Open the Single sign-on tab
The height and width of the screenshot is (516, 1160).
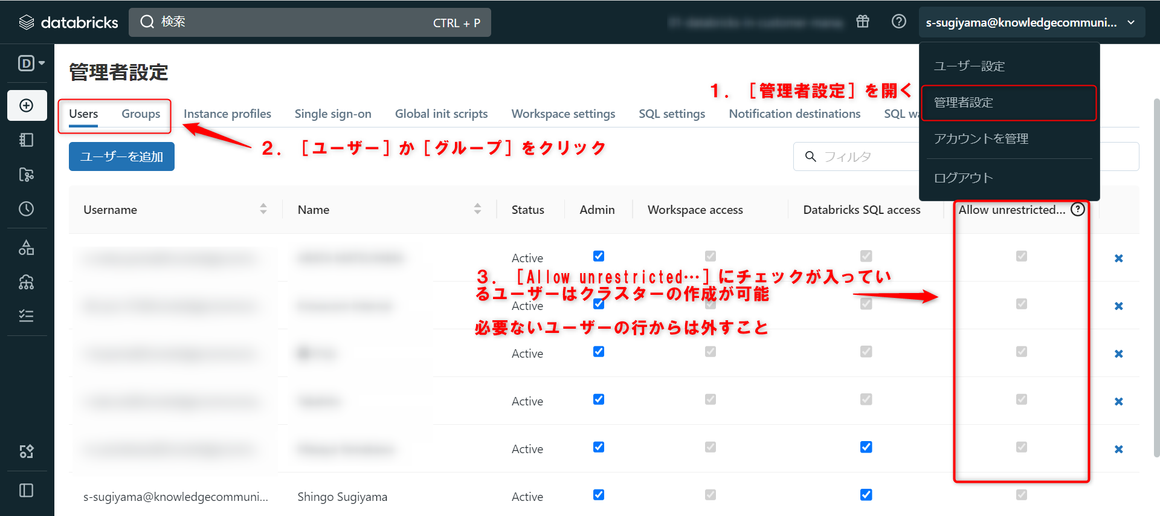[x=333, y=114]
